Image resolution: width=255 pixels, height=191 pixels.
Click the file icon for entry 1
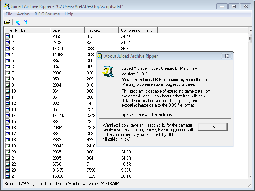point(8,36)
